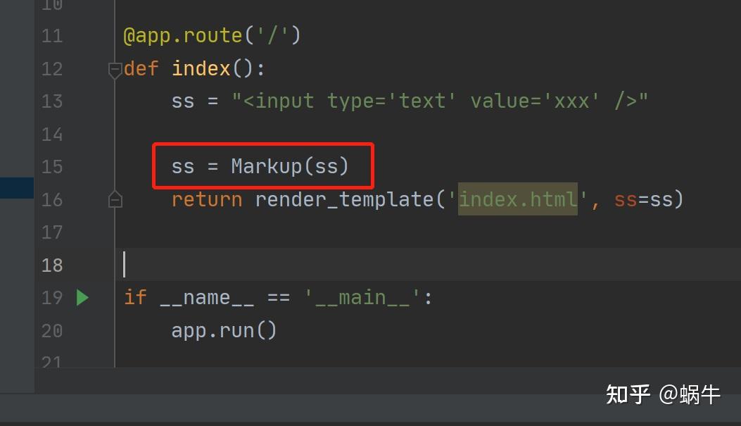Click the return keyword on line 16
741x426 pixels.
206,199
